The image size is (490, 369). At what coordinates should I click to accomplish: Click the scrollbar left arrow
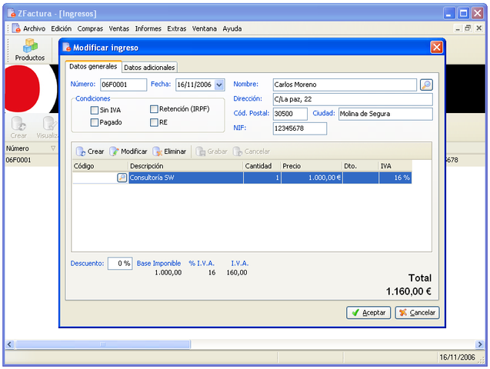(9, 344)
